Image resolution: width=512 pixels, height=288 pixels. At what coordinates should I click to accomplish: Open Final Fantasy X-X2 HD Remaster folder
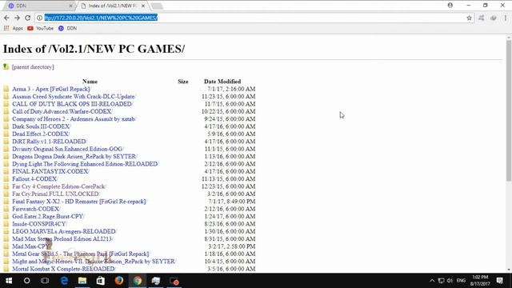point(80,202)
